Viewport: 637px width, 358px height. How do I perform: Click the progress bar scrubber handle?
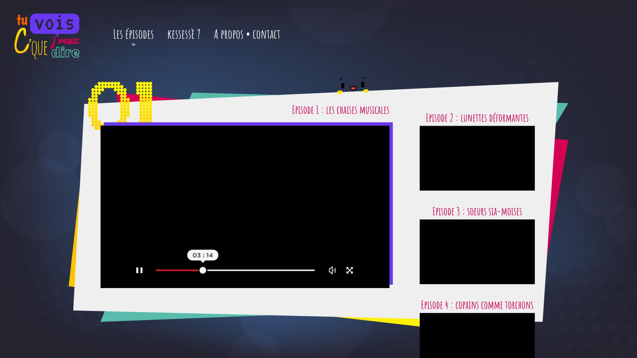pyautogui.click(x=203, y=270)
